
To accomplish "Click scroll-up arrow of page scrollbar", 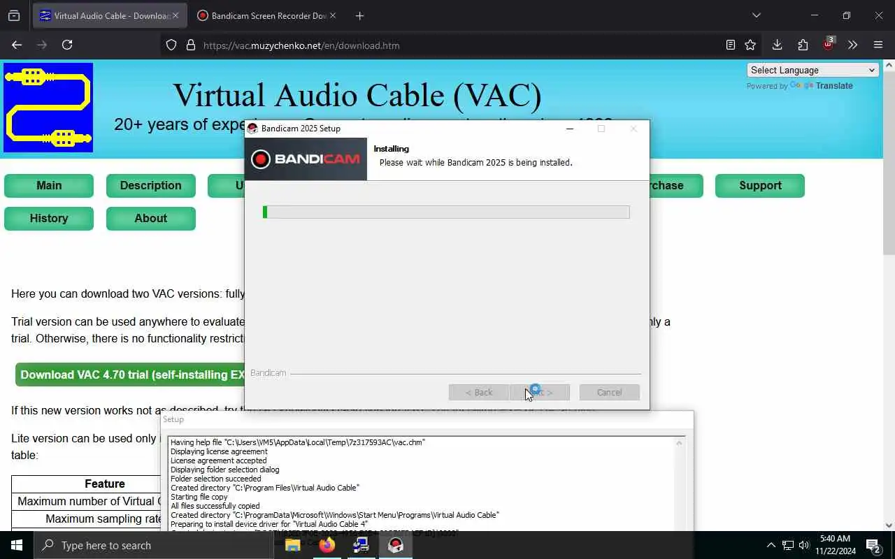I will 889,66.
